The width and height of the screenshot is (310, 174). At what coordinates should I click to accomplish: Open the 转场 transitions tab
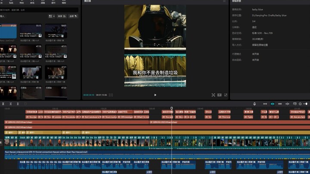click(32, 2)
